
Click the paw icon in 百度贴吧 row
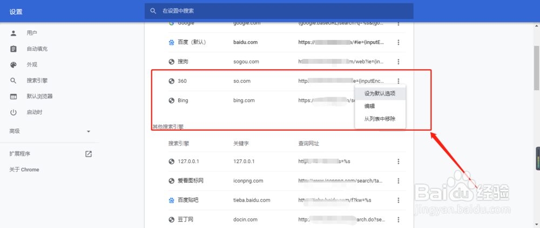pos(171,200)
